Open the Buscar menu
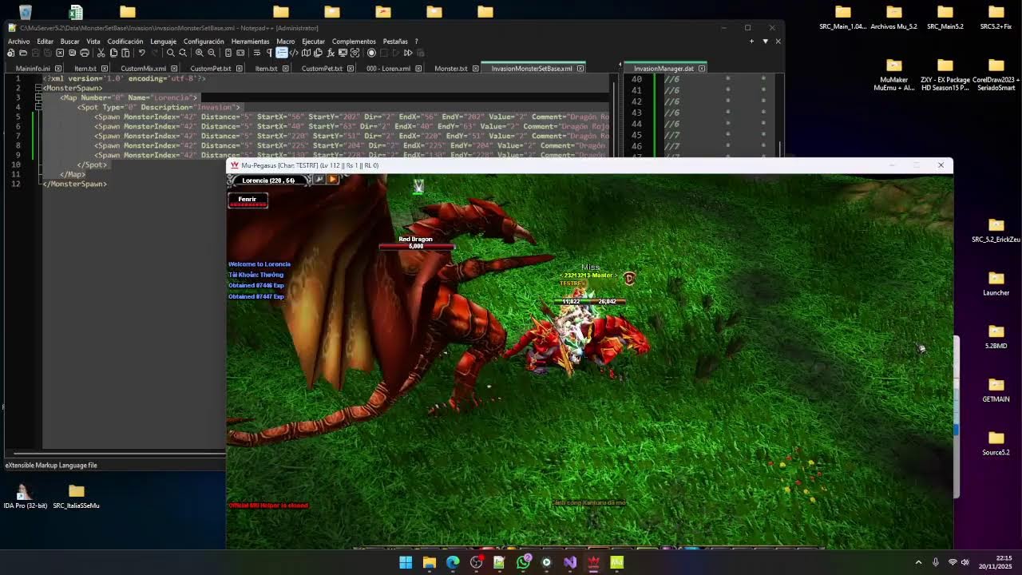The image size is (1022, 575). coord(69,42)
